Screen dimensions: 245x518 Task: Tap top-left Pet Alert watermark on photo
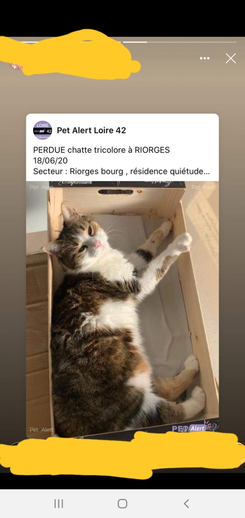coord(41,187)
